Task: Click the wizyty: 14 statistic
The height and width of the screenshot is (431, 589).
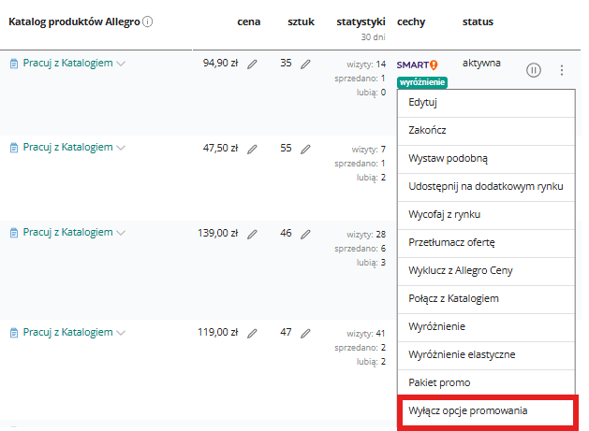Action: point(366,65)
